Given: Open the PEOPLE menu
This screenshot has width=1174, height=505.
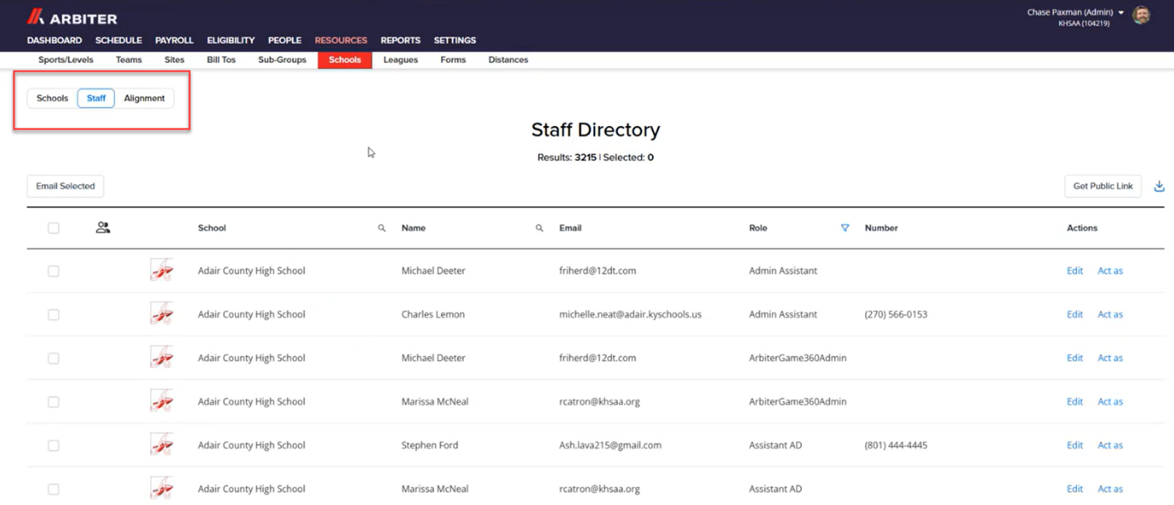Looking at the screenshot, I should coord(285,40).
